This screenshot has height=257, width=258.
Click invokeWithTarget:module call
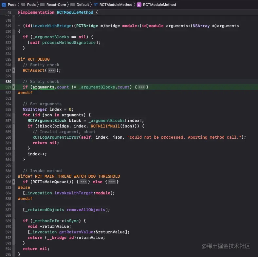coord(82,193)
